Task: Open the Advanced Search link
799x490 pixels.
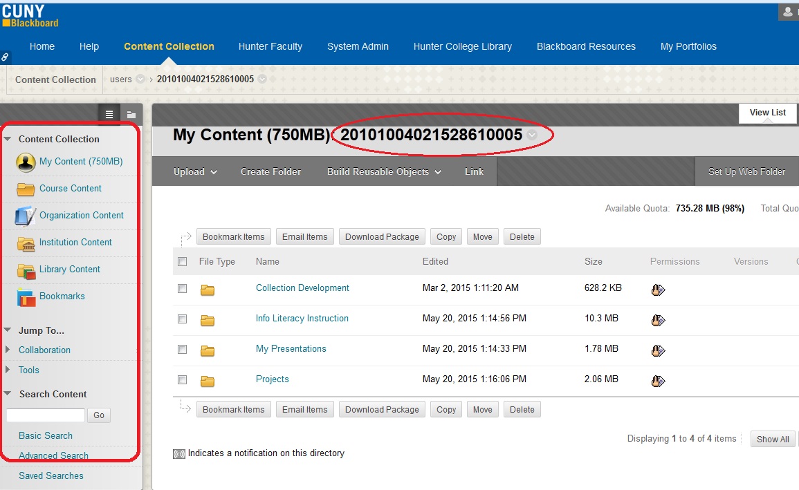Action: 53,455
